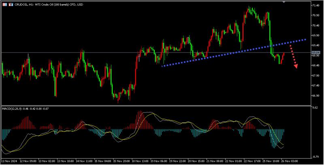Click the 26 Nov 03:00 time label
The image size is (324, 165).
(289, 161)
